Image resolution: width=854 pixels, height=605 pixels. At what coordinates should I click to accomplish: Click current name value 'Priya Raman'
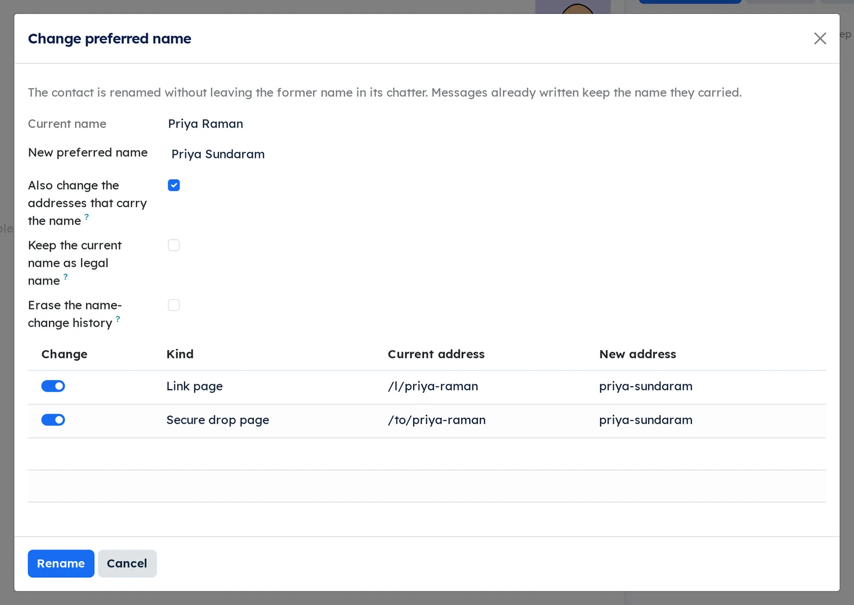pos(205,124)
